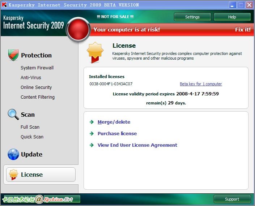Click the '!!! NOT FOR SALE !!!' label
This screenshot has width=255, height=206.
coord(115,17)
